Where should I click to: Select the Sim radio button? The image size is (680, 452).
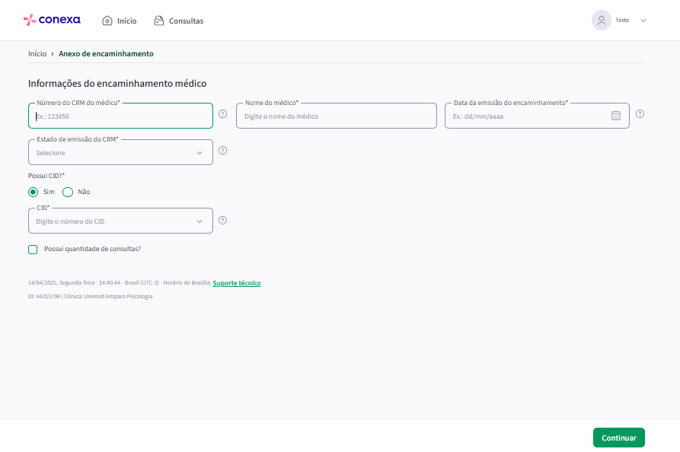[33, 192]
